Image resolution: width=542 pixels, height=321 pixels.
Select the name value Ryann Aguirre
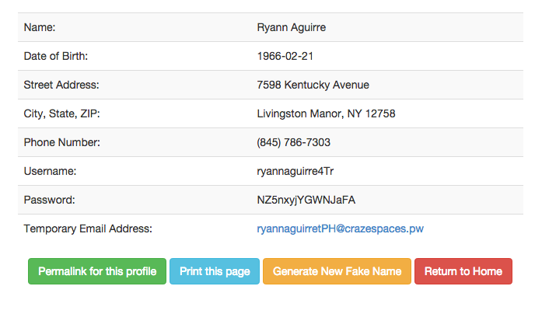(292, 28)
